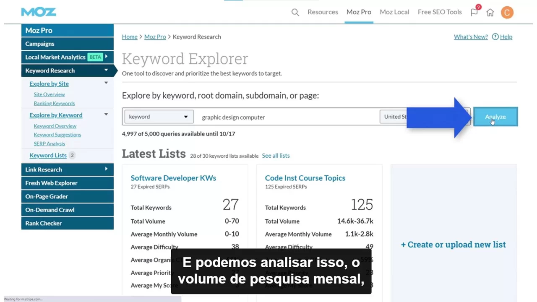The height and width of the screenshot is (302, 537).
Task: Open Code Inst Course Topics list
Action: click(305, 178)
